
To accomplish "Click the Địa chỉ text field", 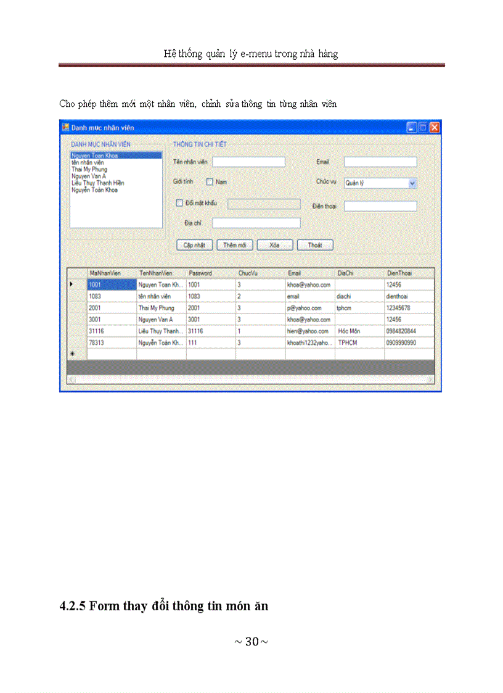I will pyautogui.click(x=256, y=222).
